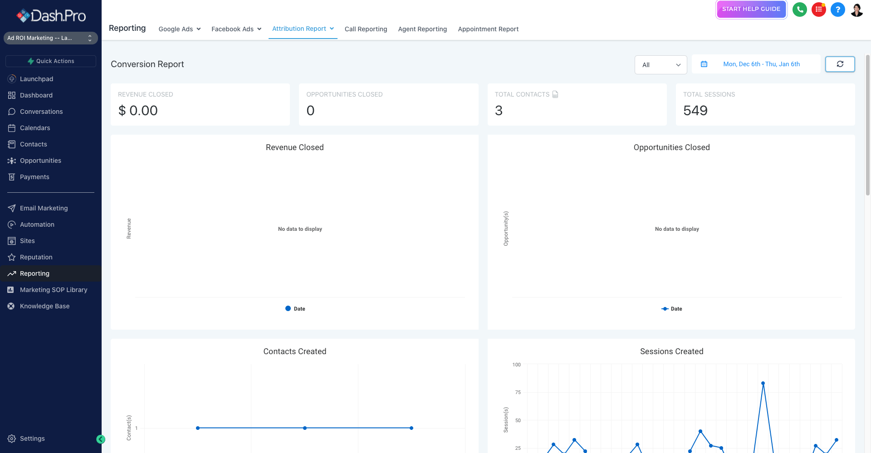Open the Email Marketing section
This screenshot has height=453, width=871.
[x=44, y=208]
